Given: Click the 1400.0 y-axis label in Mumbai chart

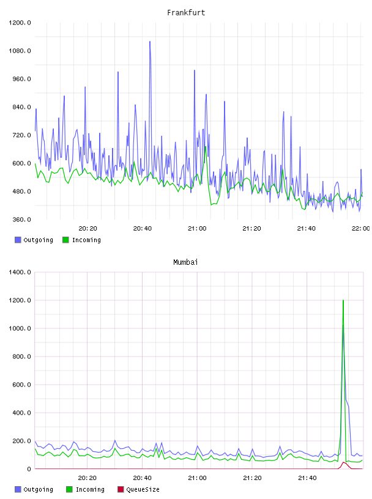Looking at the screenshot, I should pyautogui.click(x=20, y=272).
